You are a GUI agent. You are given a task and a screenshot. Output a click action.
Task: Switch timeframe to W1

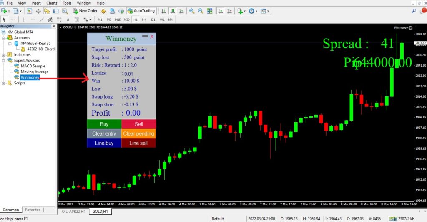point(162,20)
